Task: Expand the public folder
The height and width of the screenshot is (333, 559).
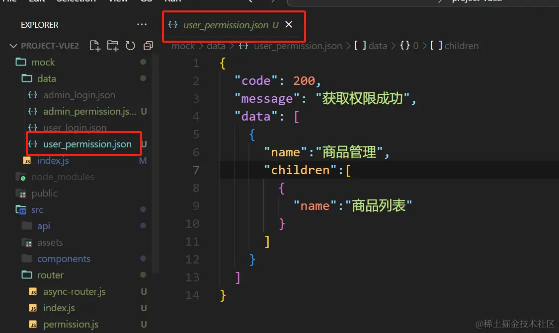Action: point(44,194)
